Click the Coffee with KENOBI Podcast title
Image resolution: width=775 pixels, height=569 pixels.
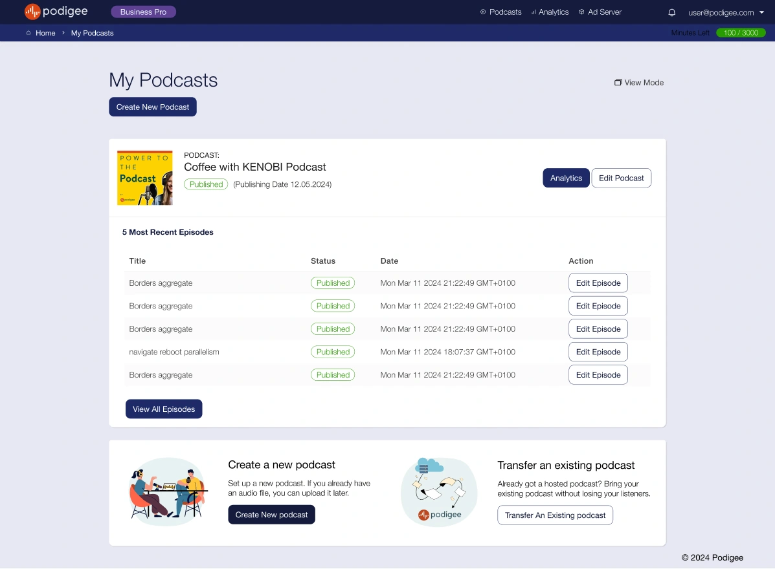[x=255, y=167]
